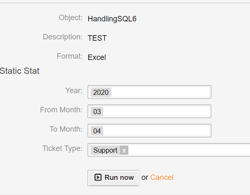Cancel the statistic run via Cancel link
Image resolution: width=250 pixels, height=195 pixels.
(162, 177)
